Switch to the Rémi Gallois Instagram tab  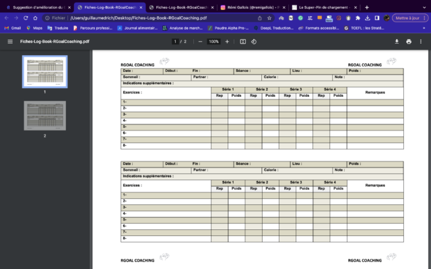252,7
